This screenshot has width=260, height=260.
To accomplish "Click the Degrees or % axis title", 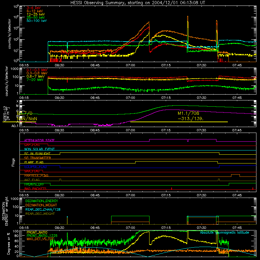I will [8, 243].
